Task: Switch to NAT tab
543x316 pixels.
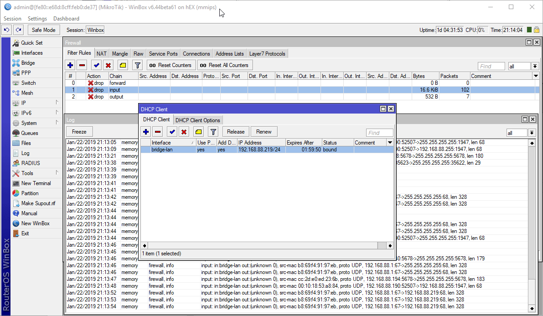Action: (x=102, y=54)
